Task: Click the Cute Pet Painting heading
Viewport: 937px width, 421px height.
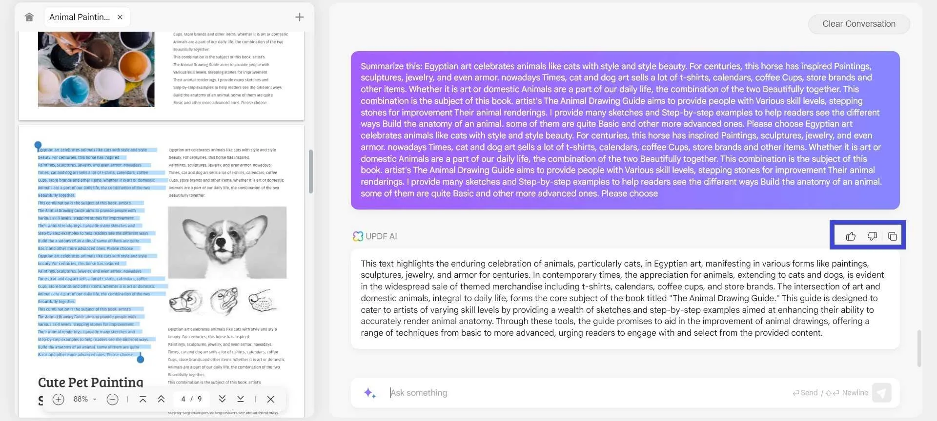Action: click(91, 383)
